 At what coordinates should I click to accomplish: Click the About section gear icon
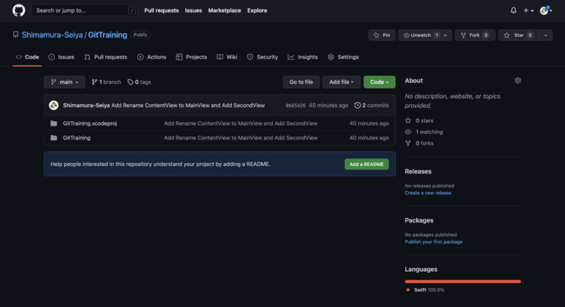518,81
